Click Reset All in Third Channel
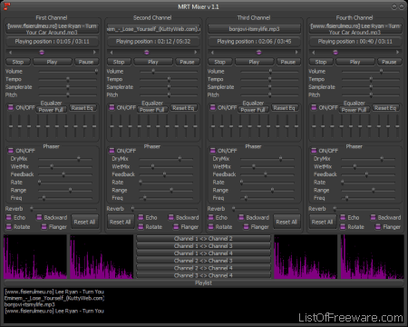The image size is (408, 327). tap(287, 222)
